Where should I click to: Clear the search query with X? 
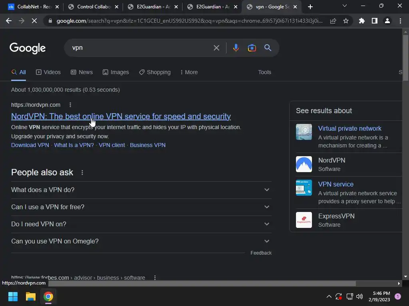tap(216, 48)
